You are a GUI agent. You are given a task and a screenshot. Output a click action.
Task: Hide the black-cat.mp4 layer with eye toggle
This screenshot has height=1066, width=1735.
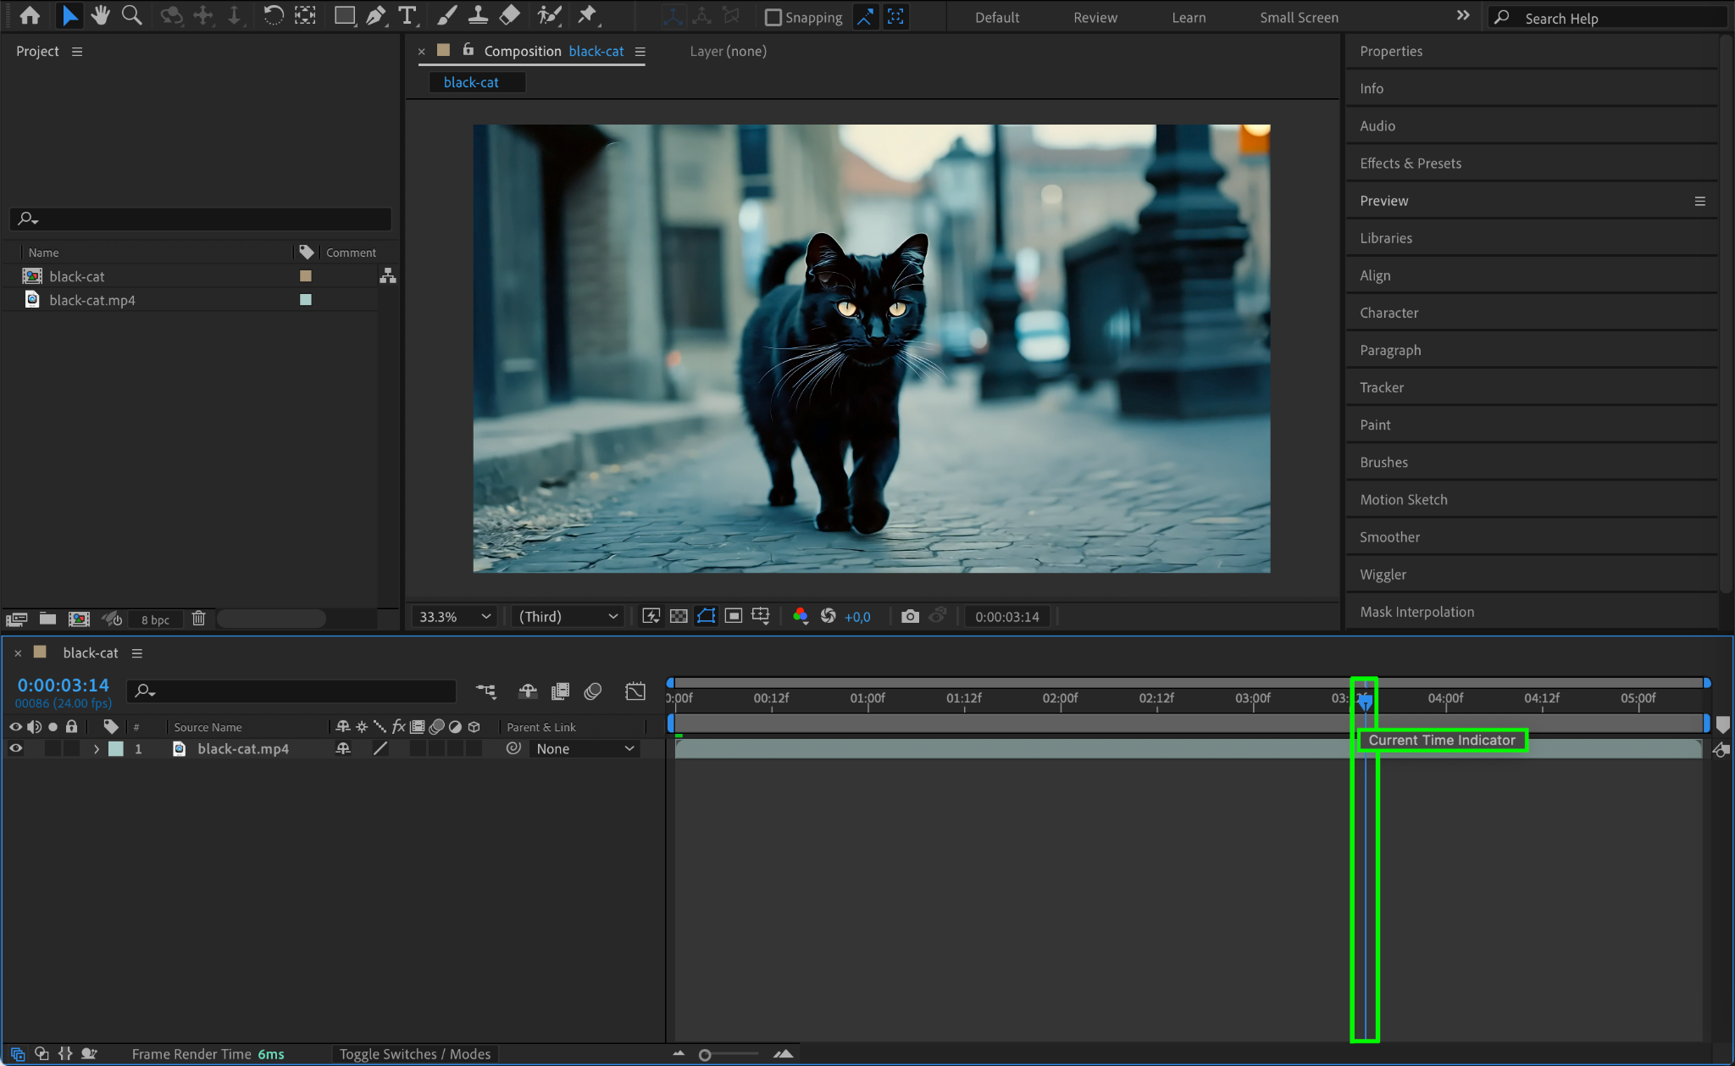15,748
